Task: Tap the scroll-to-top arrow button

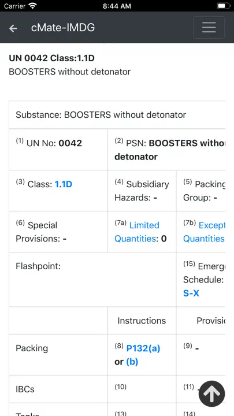Action: pos(211,394)
